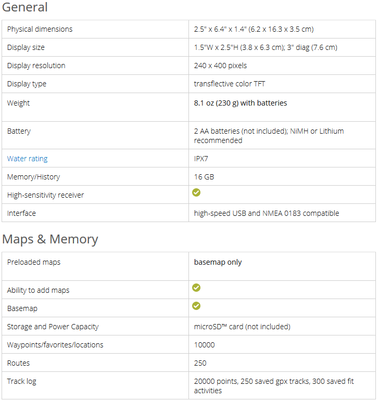The image size is (378, 401).
Task: Click the basemap only value
Action: (218, 262)
